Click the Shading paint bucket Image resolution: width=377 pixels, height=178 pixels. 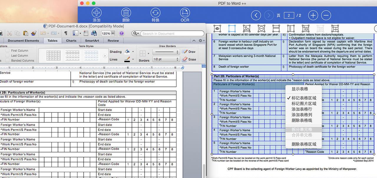coord(127,51)
